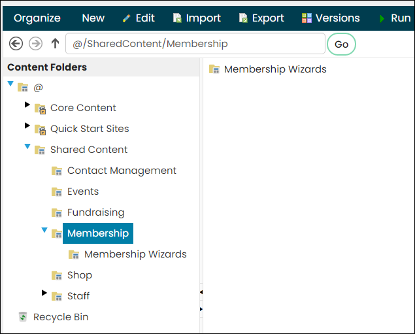Click the splitter expand-right arrow
The height and width of the screenshot is (334, 415).
click(201, 309)
